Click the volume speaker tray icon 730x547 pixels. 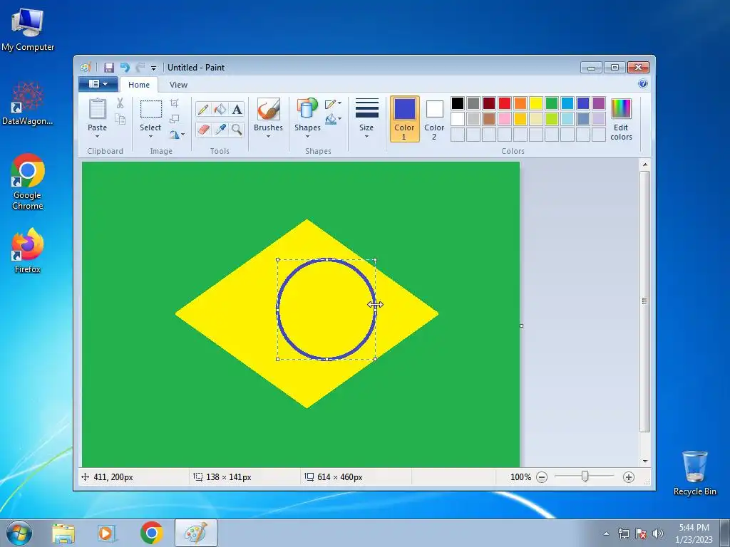(x=657, y=533)
